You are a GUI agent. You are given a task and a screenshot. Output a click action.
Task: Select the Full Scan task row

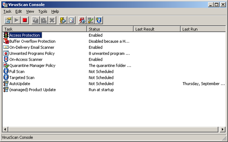click(x=17, y=72)
